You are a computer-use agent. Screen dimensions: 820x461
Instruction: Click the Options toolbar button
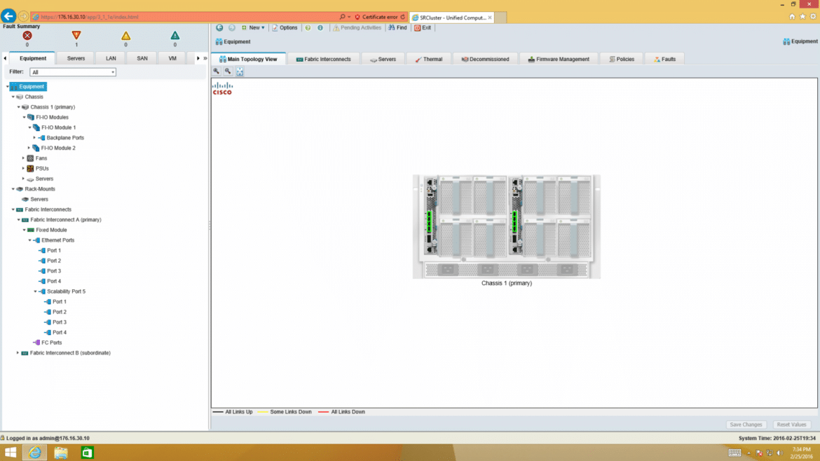[285, 28]
